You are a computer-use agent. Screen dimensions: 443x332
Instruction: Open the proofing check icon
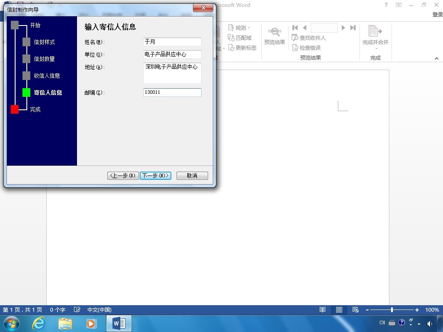(77, 310)
